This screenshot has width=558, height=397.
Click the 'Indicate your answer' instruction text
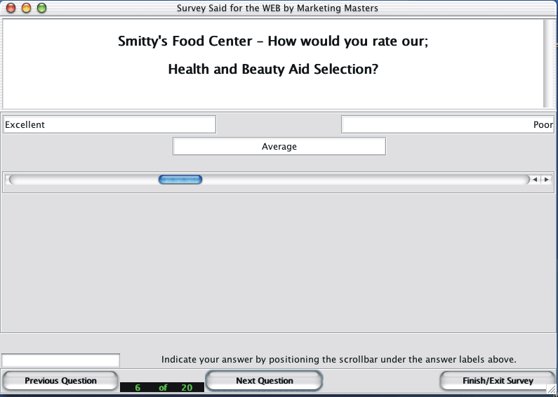click(339, 359)
